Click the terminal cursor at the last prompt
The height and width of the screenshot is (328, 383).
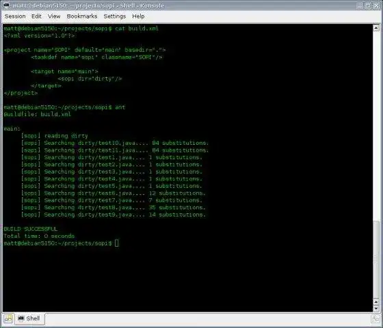pos(117,243)
